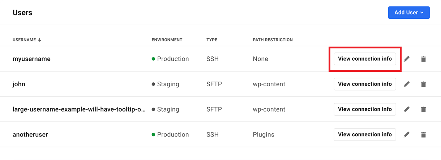Click the Environment column header
Image resolution: width=441 pixels, height=160 pixels.
(x=167, y=40)
